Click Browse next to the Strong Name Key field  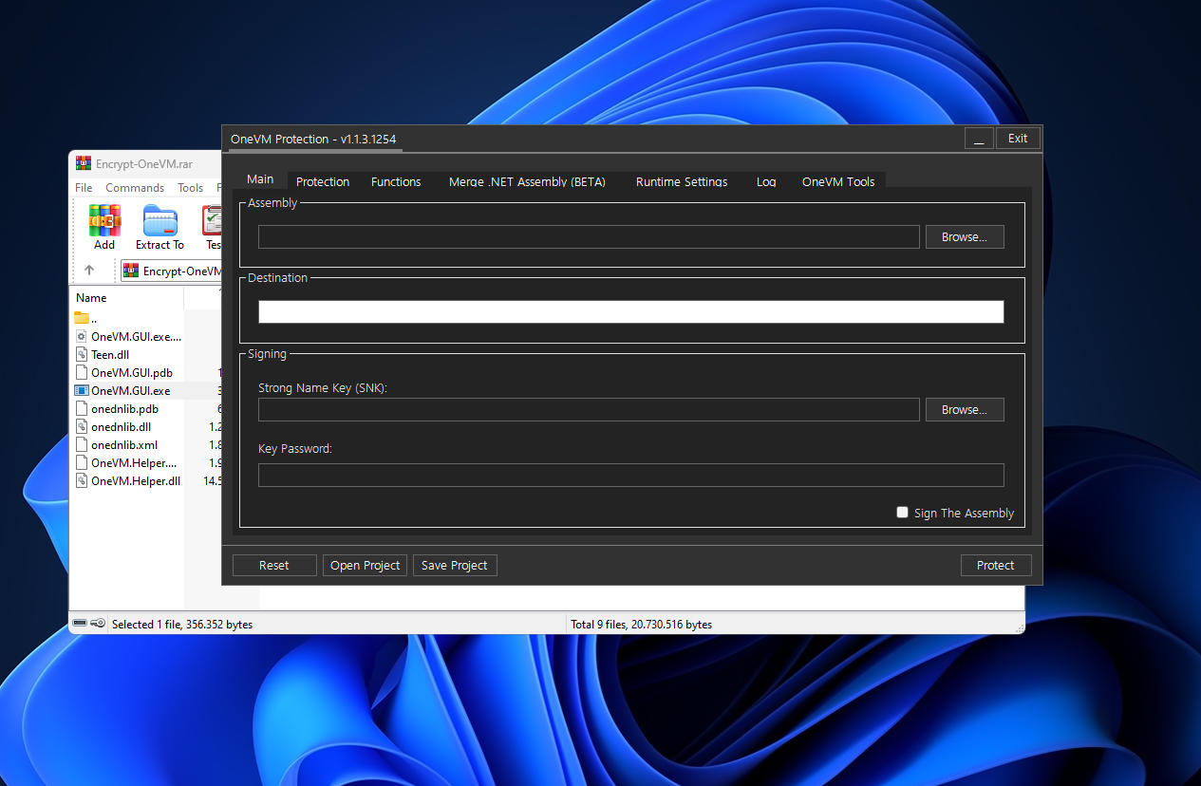point(965,410)
